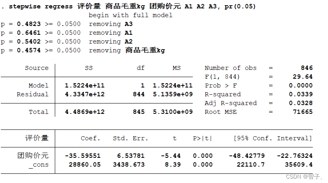Select 'begin with full model' text
Image resolution: width=328 pixels, height=183 pixels.
coord(130,15)
